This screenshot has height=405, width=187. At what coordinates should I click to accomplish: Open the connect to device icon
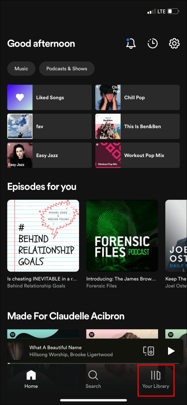[x=149, y=351]
